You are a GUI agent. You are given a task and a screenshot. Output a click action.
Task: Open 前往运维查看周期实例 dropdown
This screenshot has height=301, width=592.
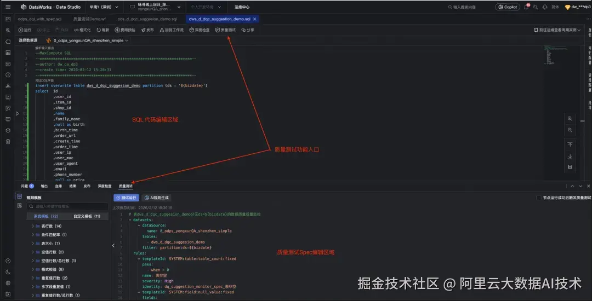pos(557,30)
